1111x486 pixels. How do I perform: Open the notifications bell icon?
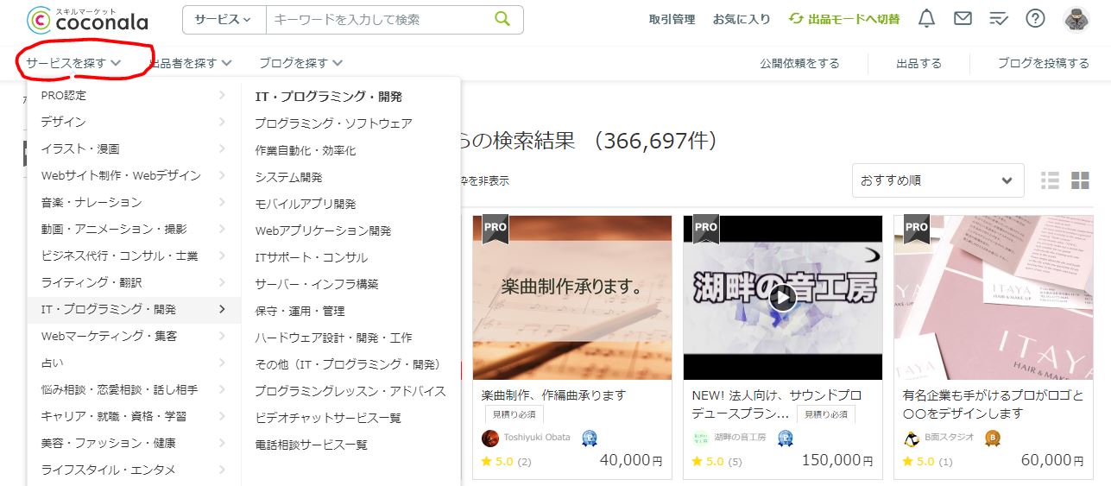(926, 19)
